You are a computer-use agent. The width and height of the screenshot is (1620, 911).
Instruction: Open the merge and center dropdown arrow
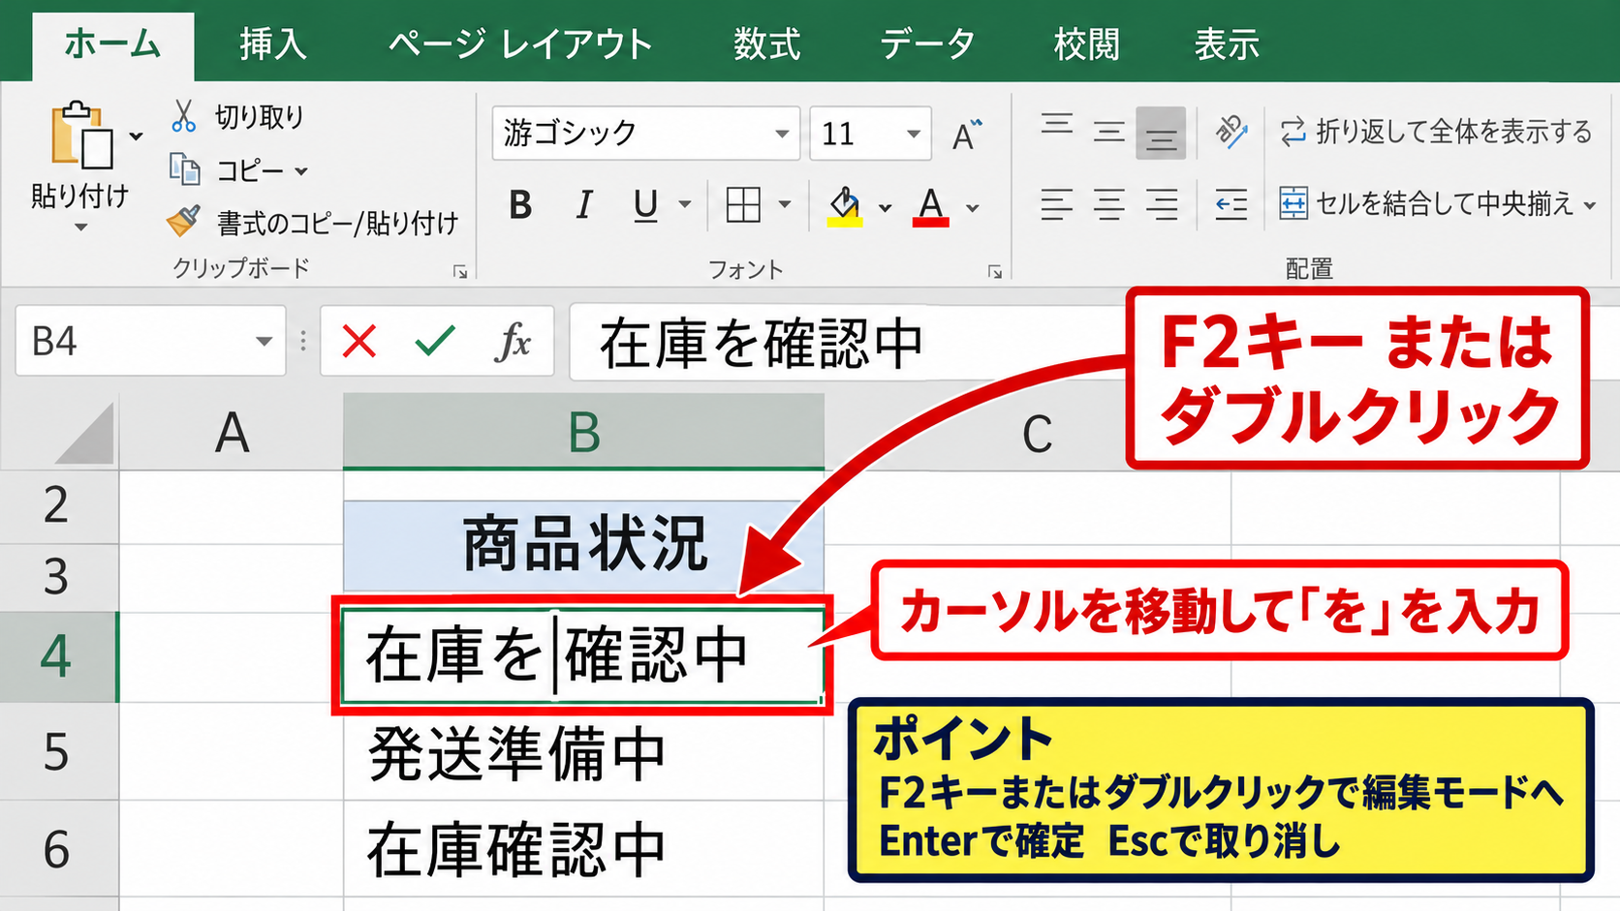[x=1589, y=205]
